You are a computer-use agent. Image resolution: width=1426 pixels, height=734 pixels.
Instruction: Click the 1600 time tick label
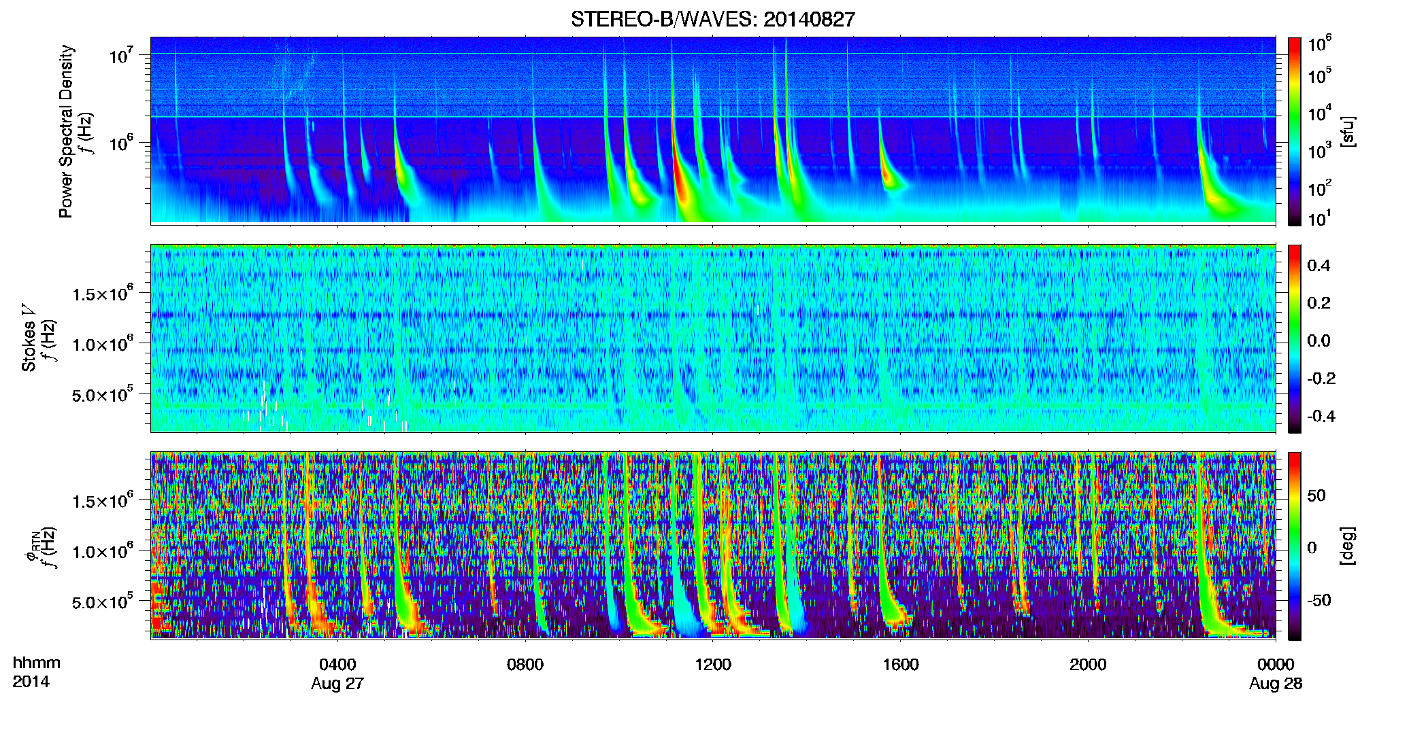pyautogui.click(x=901, y=665)
